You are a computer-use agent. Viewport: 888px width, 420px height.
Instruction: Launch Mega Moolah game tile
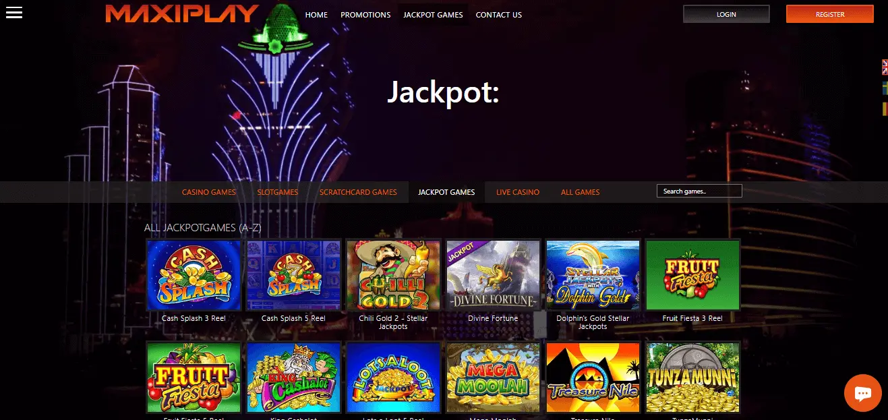493,378
